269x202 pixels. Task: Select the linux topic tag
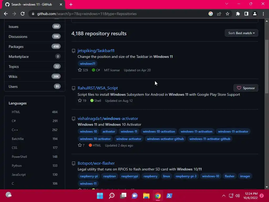pyautogui.click(x=166, y=176)
